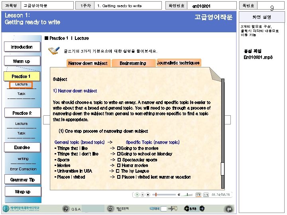Select Practice 2 in sidebar
This screenshot has height=215, width=287.
pos(22,113)
